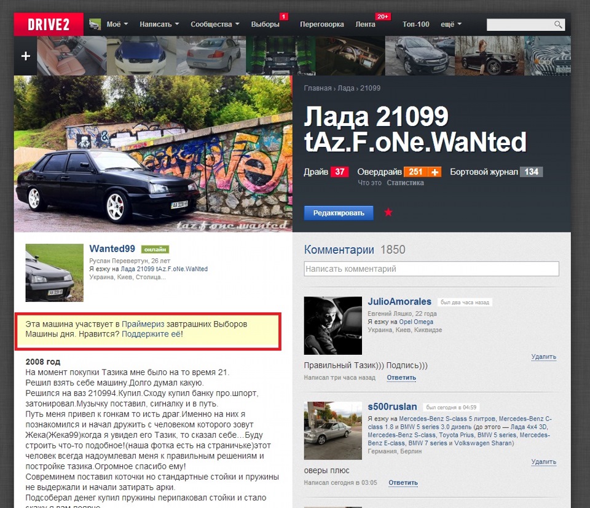The width and height of the screenshot is (590, 508).
Task: Open the Лада 21099 tAz.F.oNe.WaNted car link
Action: [164, 269]
